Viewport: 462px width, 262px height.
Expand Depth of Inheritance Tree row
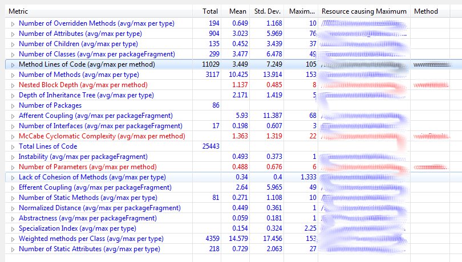(x=13, y=96)
